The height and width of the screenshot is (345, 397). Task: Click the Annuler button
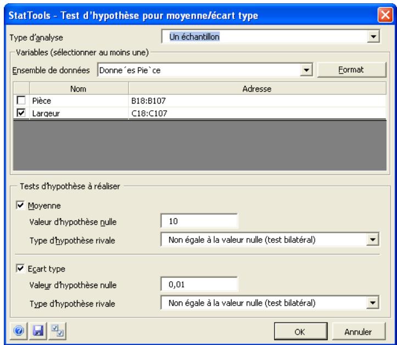click(359, 331)
